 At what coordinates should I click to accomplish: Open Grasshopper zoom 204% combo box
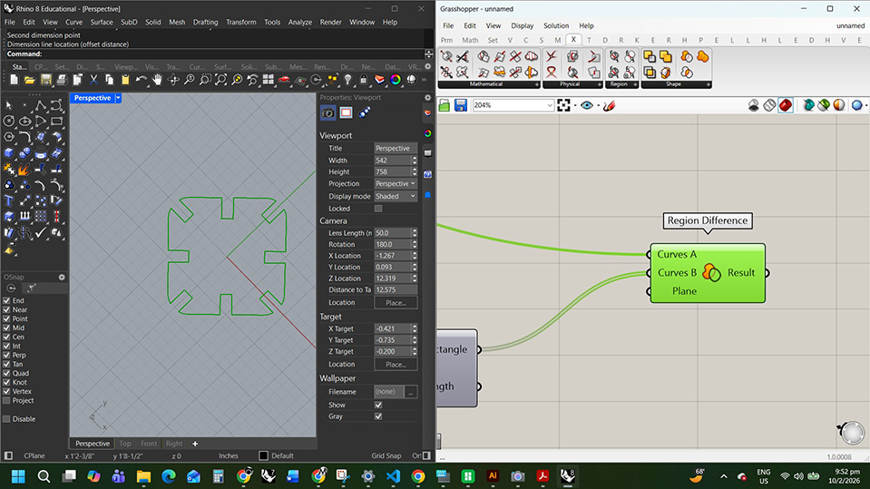tap(513, 105)
